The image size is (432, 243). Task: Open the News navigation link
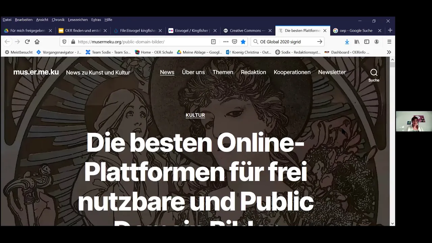pyautogui.click(x=167, y=72)
